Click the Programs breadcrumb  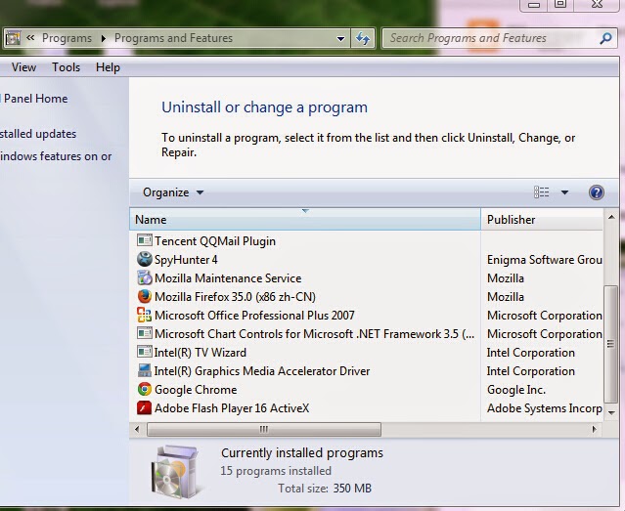pyautogui.click(x=67, y=38)
